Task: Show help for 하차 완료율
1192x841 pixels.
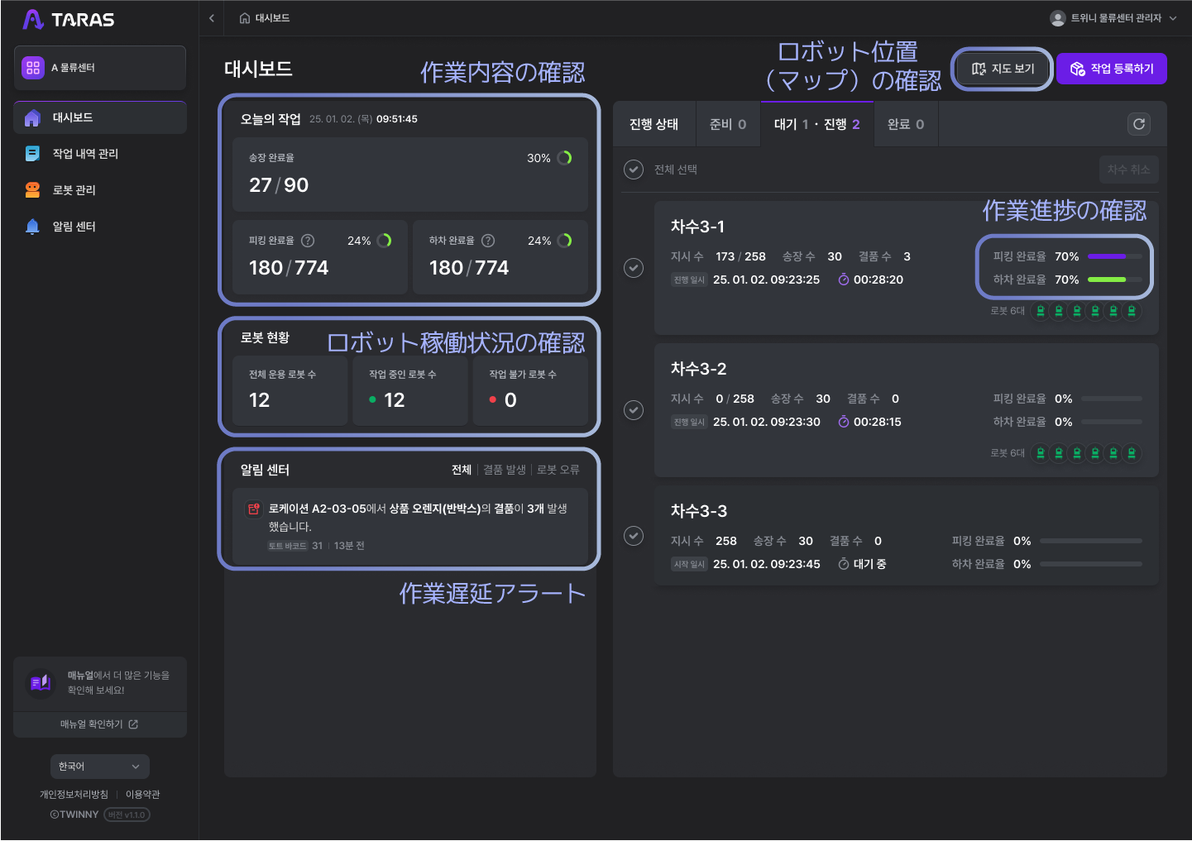Action: pyautogui.click(x=488, y=241)
